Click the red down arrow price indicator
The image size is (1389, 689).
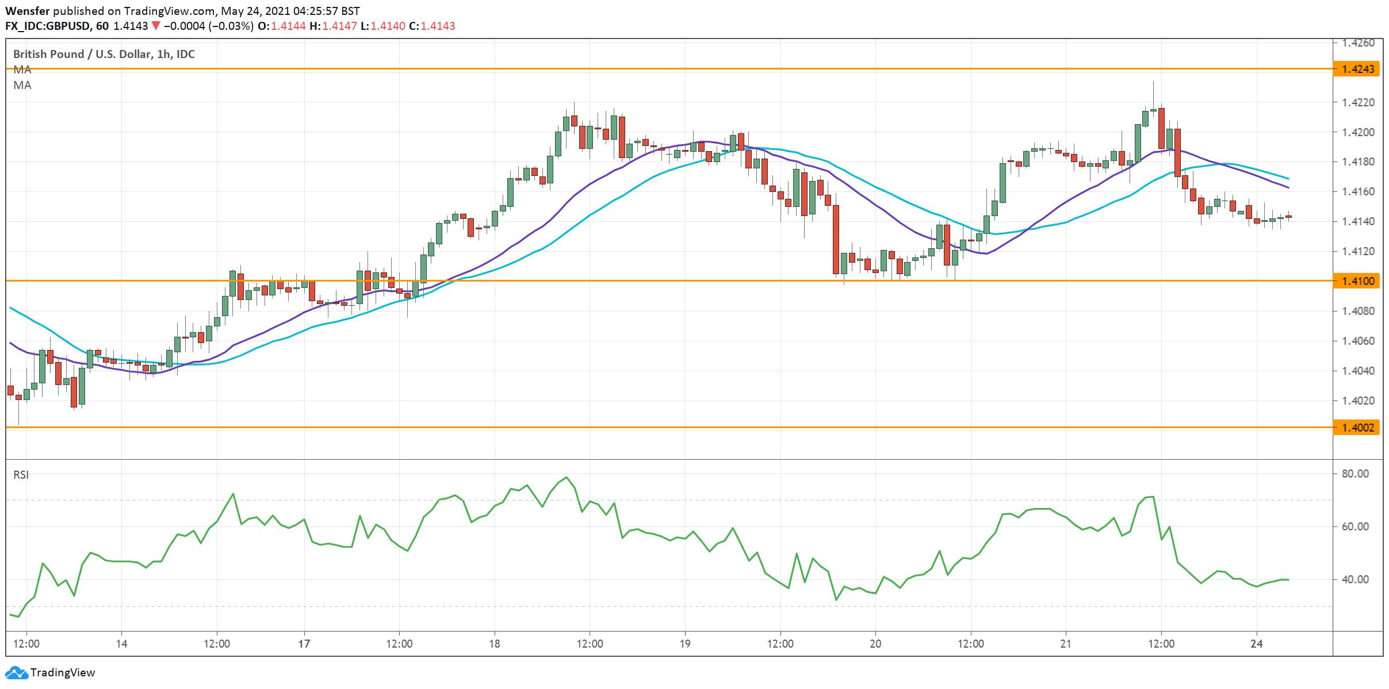[x=155, y=26]
